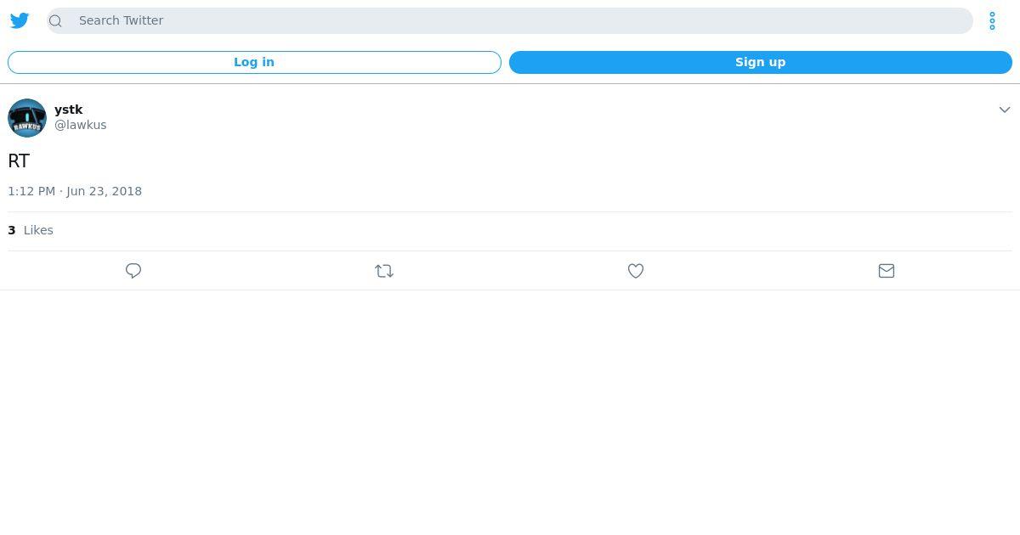
Task: Click the reply speech bubble icon
Action: (x=133, y=271)
